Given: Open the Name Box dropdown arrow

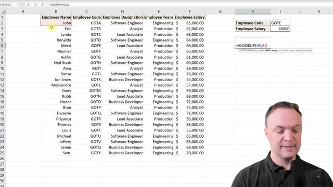Looking at the screenshot, I should (17, 5).
